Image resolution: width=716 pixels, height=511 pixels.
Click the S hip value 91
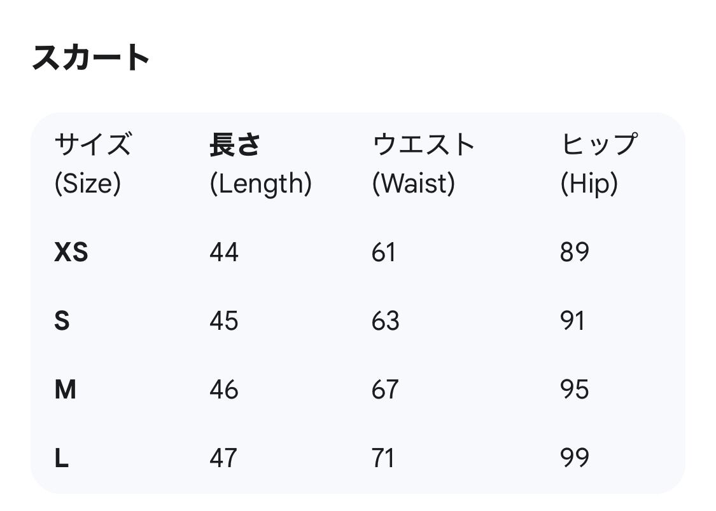point(573,321)
